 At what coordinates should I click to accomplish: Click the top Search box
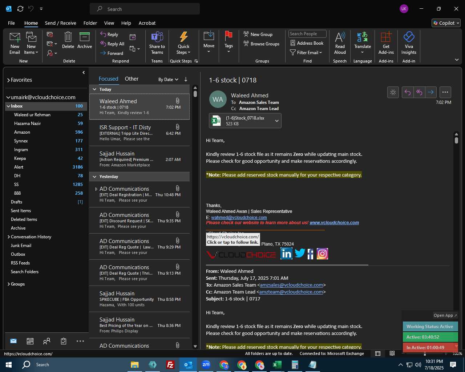coord(145,9)
